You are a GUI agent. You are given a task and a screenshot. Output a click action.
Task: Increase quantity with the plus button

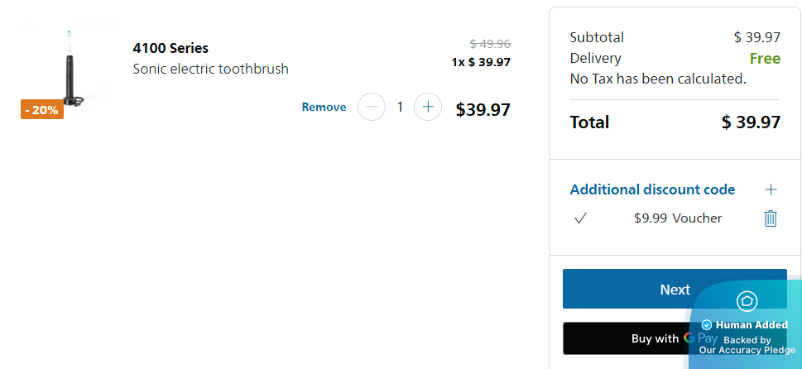[427, 107]
